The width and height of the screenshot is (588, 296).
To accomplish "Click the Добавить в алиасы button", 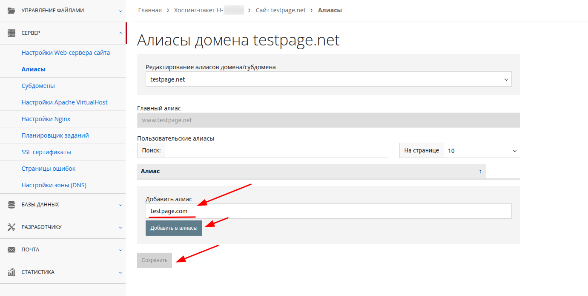I will point(174,228).
